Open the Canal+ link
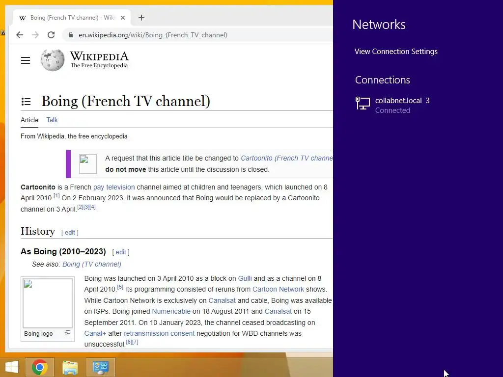Image resolution: width=503 pixels, height=377 pixels. pos(95,333)
